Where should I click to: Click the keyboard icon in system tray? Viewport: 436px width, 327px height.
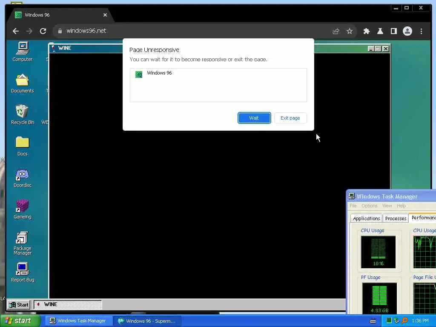373,321
